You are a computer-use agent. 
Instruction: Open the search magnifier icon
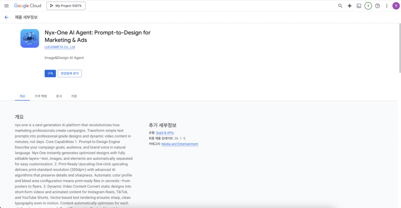point(340,6)
